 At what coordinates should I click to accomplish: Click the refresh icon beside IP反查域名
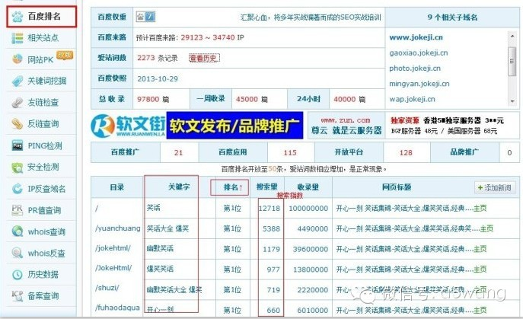(x=18, y=189)
